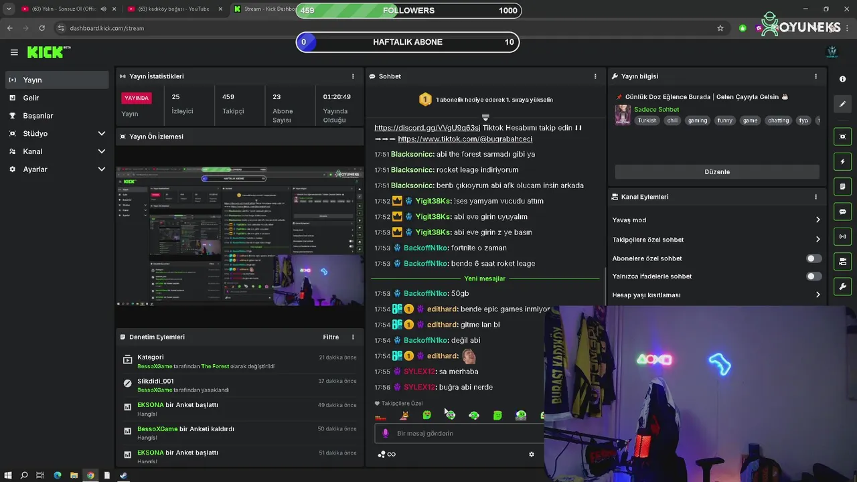Viewport: 857px width, 482px height.
Task: Open chat settings gear icon
Action: point(532,454)
